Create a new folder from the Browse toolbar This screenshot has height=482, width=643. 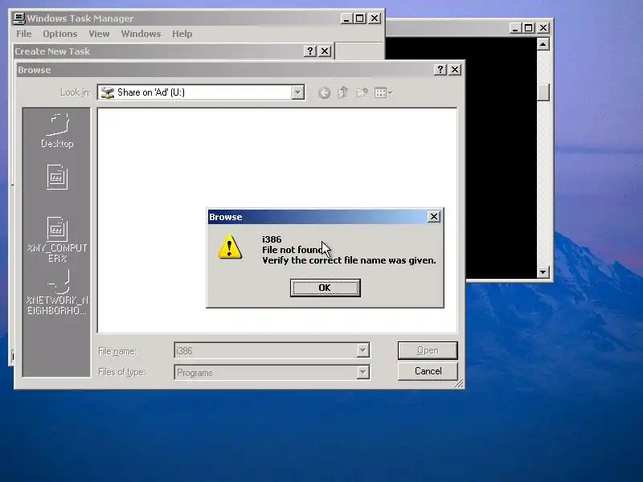362,92
